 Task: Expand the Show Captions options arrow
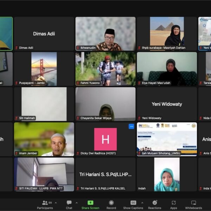pos(142,203)
